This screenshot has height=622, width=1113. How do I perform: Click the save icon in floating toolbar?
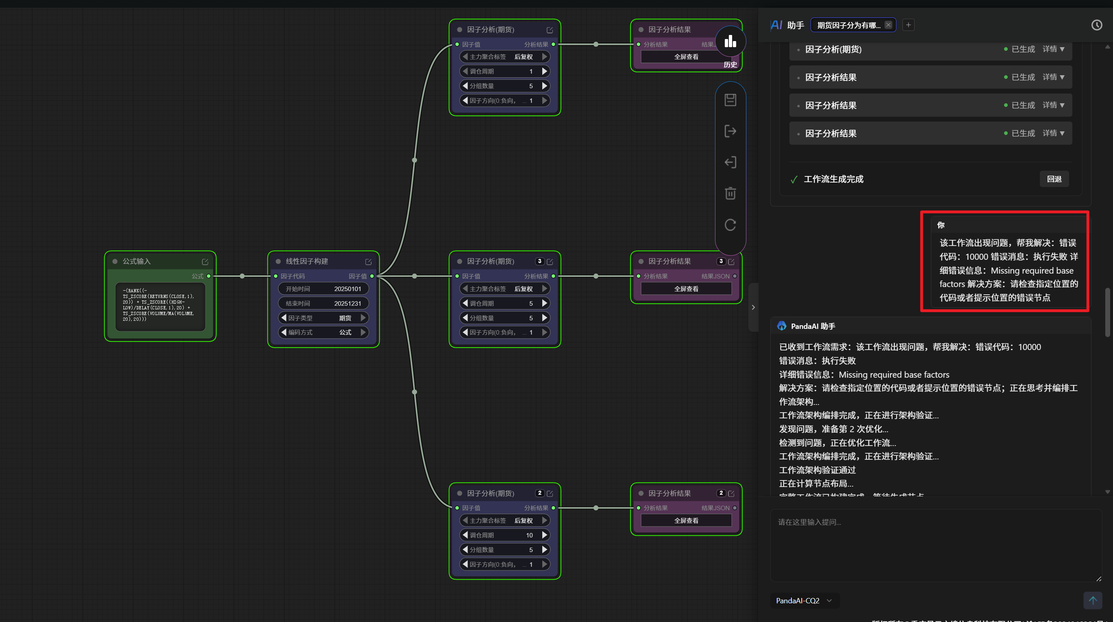click(730, 100)
